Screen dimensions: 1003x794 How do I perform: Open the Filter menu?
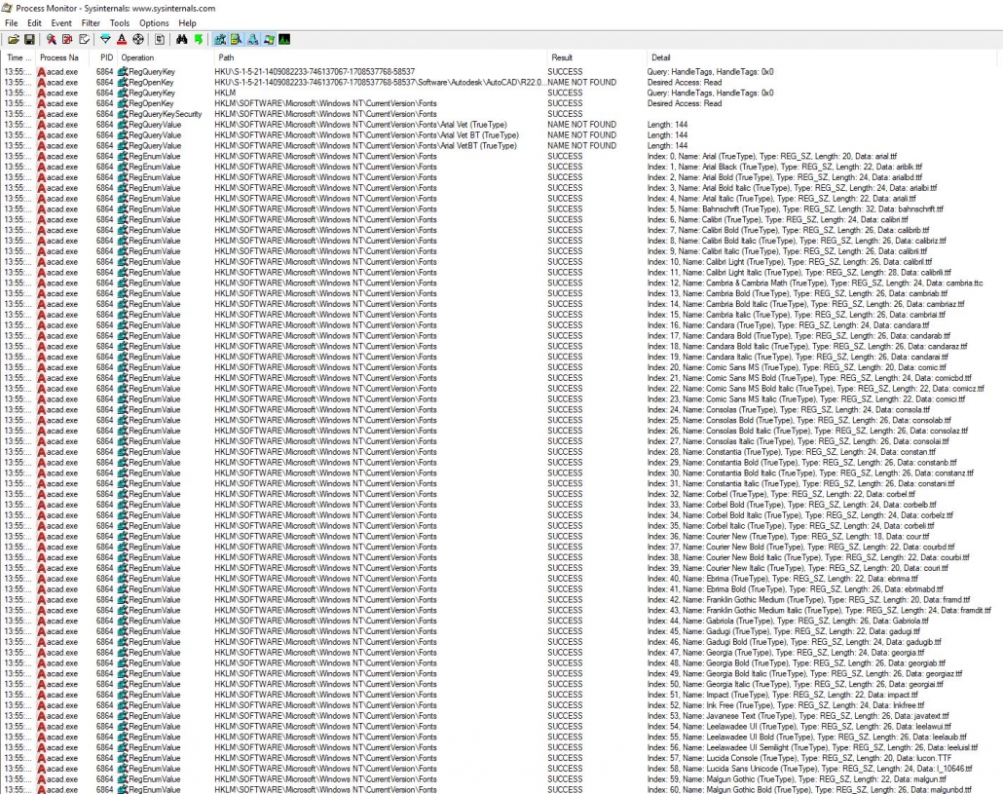pyautogui.click(x=91, y=23)
